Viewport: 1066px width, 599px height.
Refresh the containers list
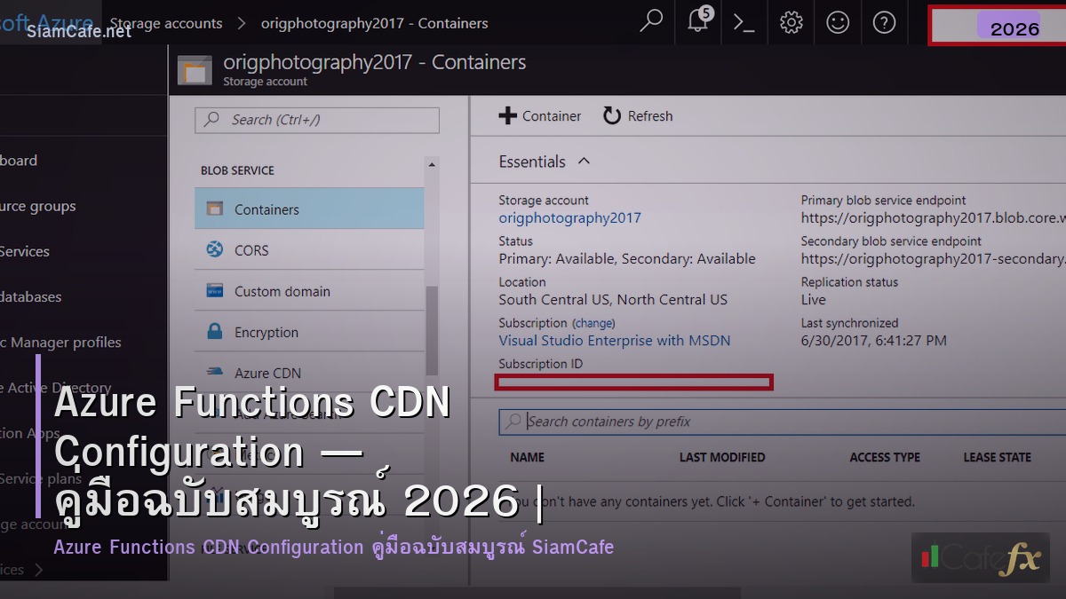[x=637, y=115]
